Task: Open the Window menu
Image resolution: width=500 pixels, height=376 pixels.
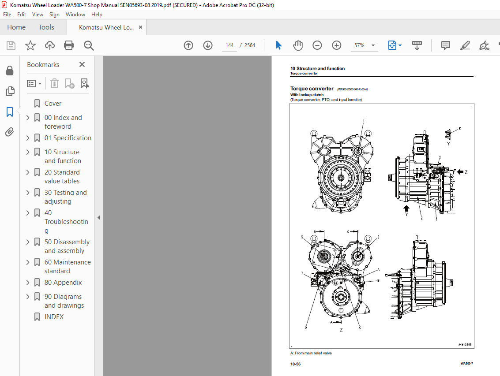Action: click(x=75, y=15)
